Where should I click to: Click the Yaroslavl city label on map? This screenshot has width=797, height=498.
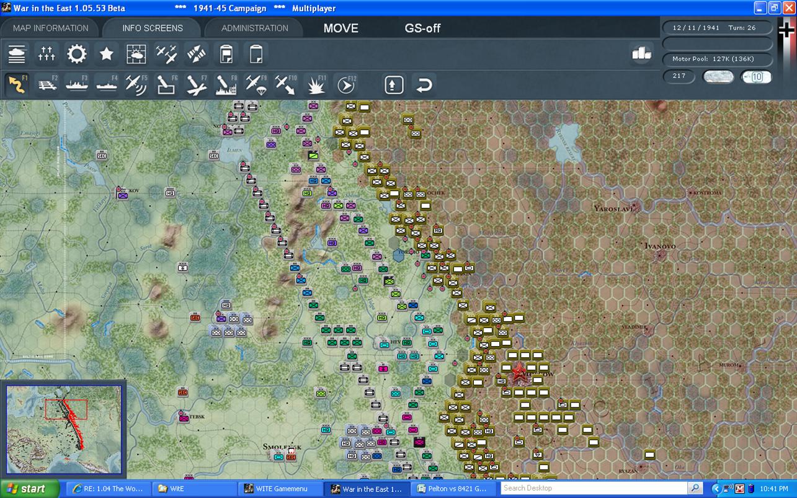pyautogui.click(x=614, y=208)
